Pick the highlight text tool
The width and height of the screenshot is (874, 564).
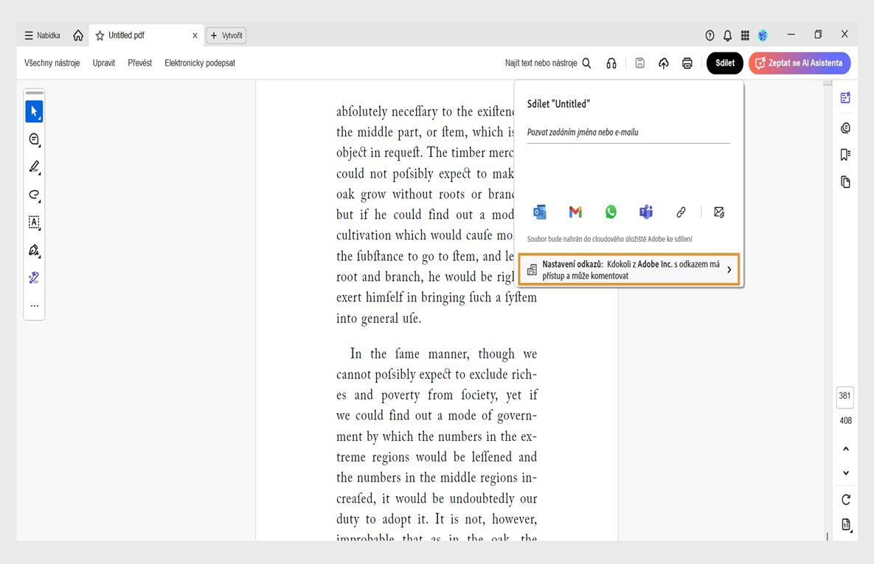34,167
